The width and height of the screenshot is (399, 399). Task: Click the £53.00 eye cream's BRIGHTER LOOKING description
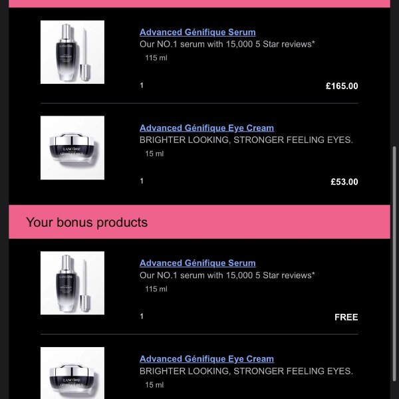pos(246,140)
